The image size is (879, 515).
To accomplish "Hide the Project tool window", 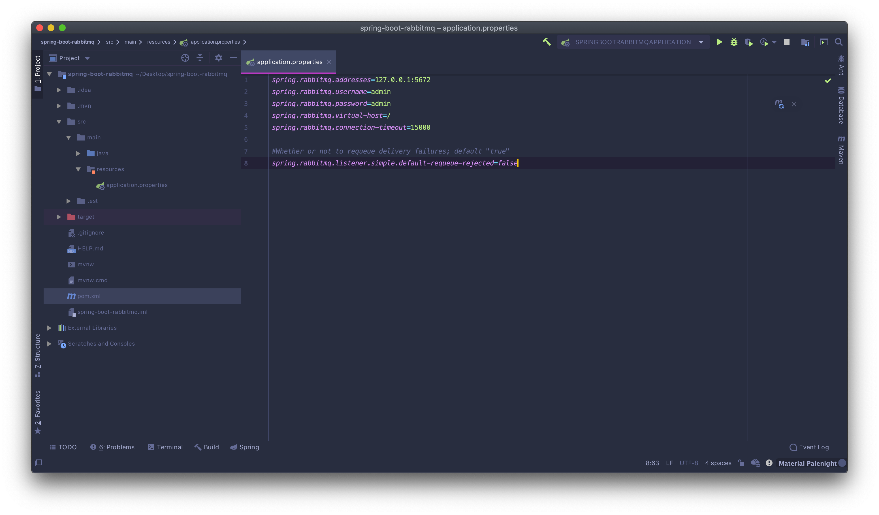I will pos(233,58).
